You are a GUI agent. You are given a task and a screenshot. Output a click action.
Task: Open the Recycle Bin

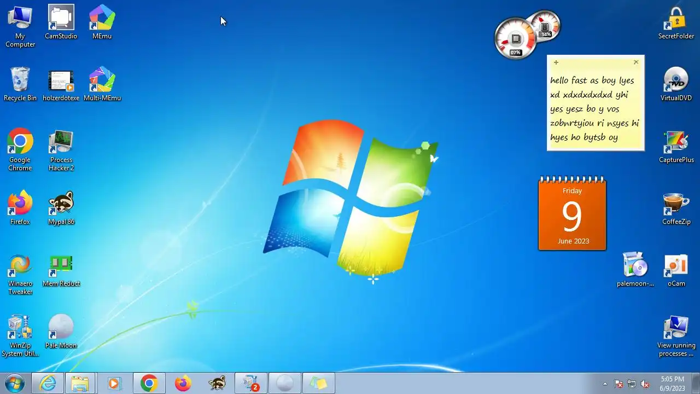20,84
